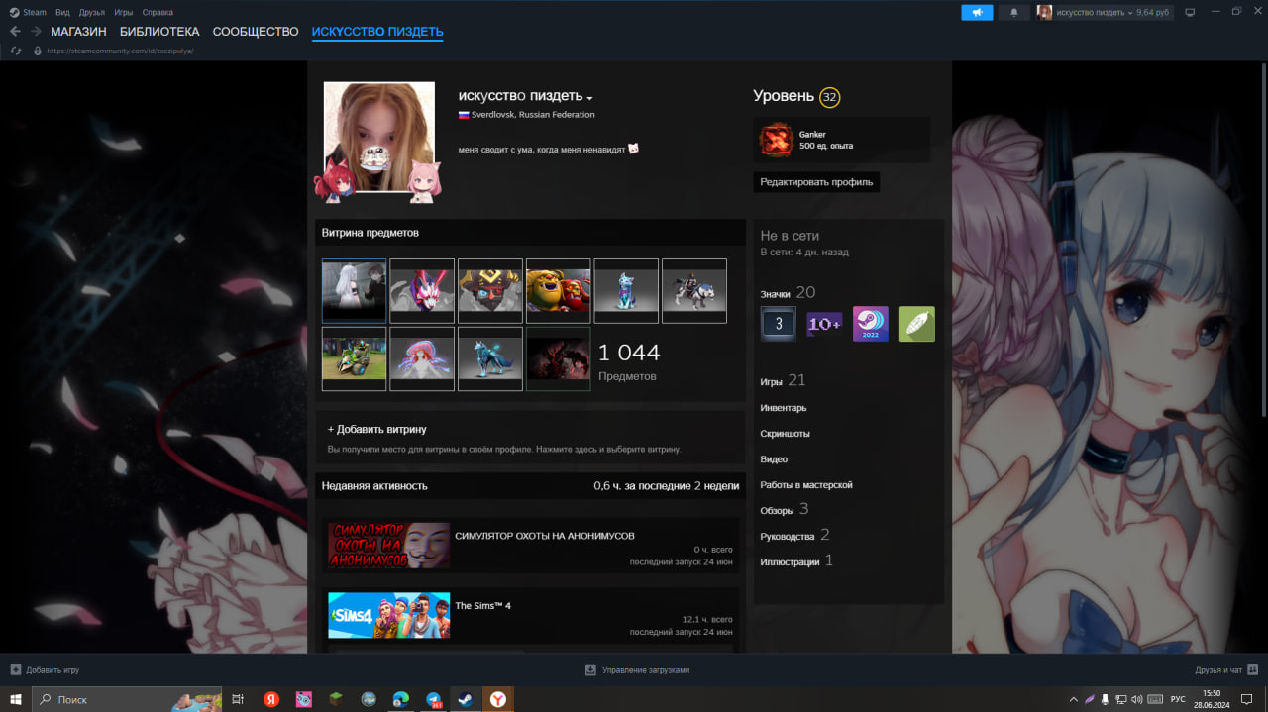The image size is (1268, 712).
Task: Open the years of service '3' badge
Action: click(x=778, y=324)
